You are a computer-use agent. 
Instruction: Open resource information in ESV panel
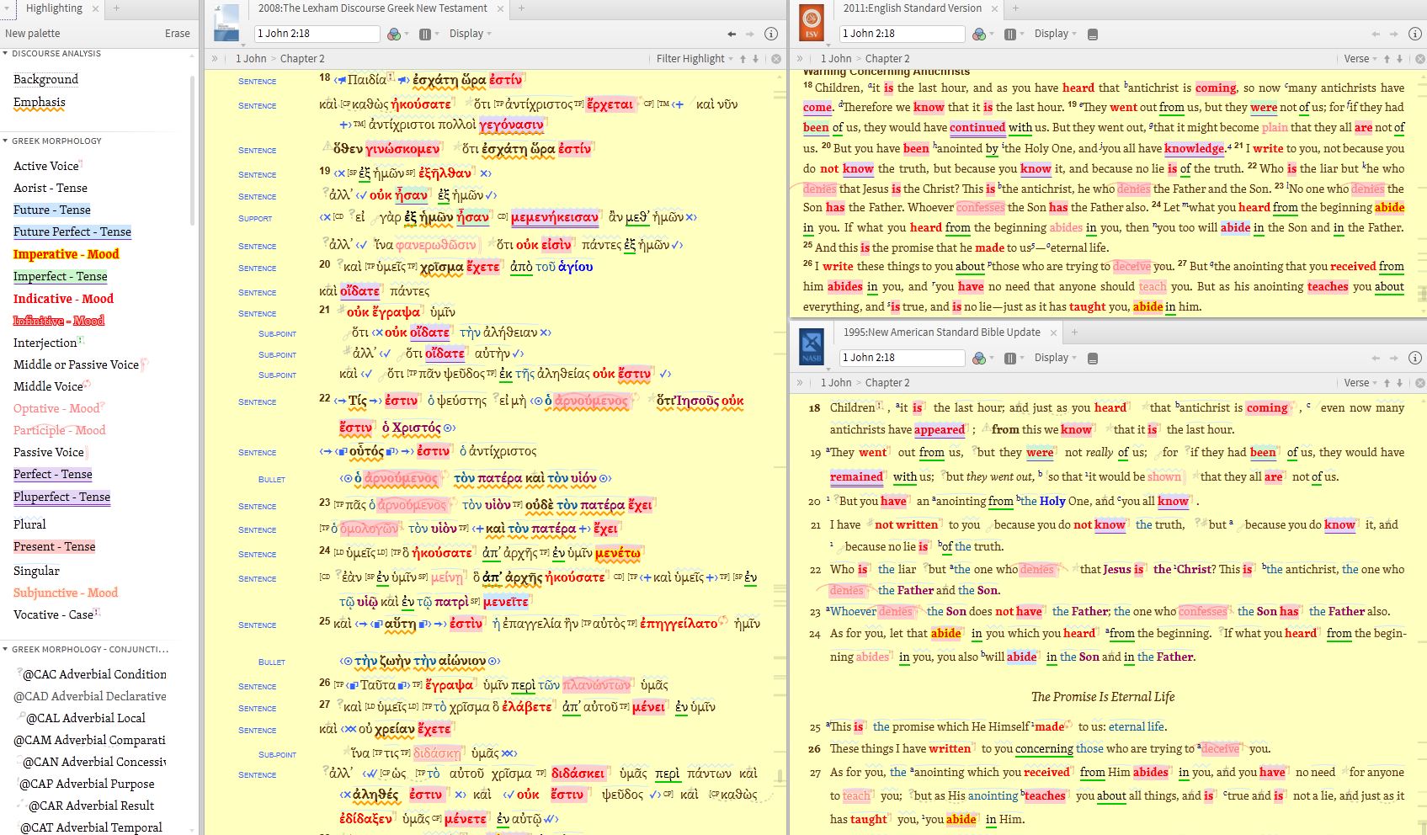click(1415, 34)
